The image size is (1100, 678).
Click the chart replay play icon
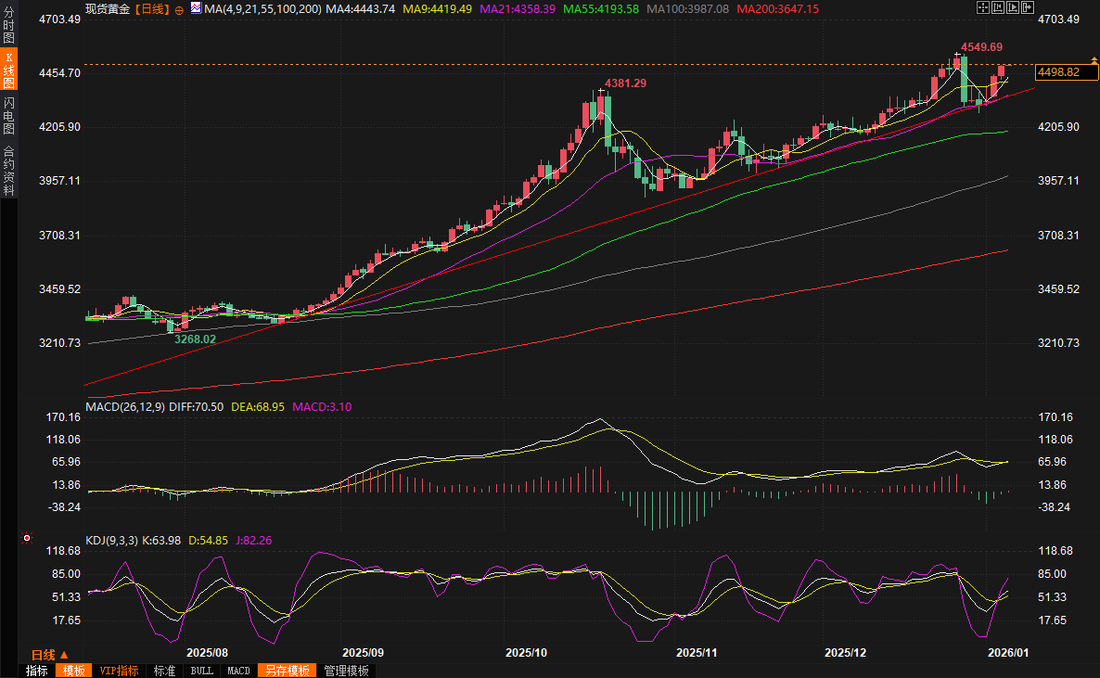coord(1012,7)
